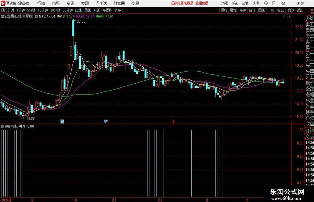Click the 财 event marker on the chart
This screenshot has height=202, width=314.
106,121
